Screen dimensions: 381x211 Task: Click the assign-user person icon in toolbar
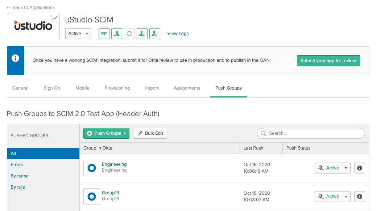click(x=117, y=34)
